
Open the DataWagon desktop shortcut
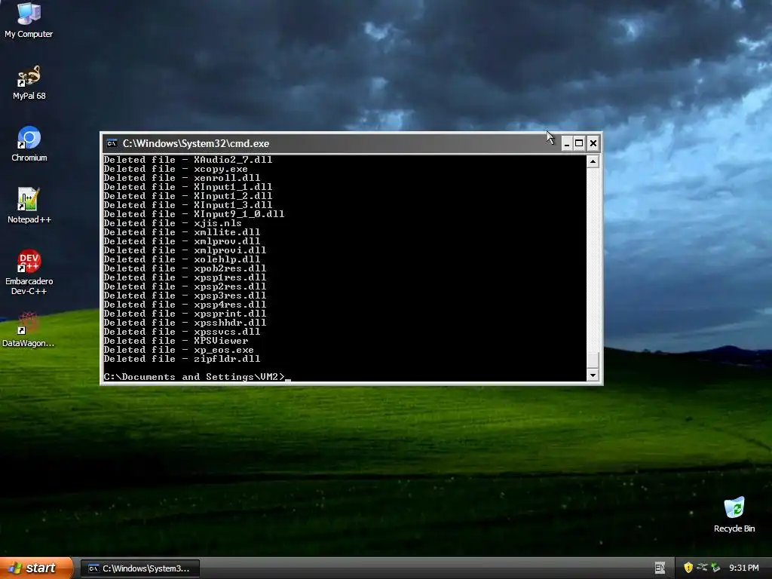[28, 329]
